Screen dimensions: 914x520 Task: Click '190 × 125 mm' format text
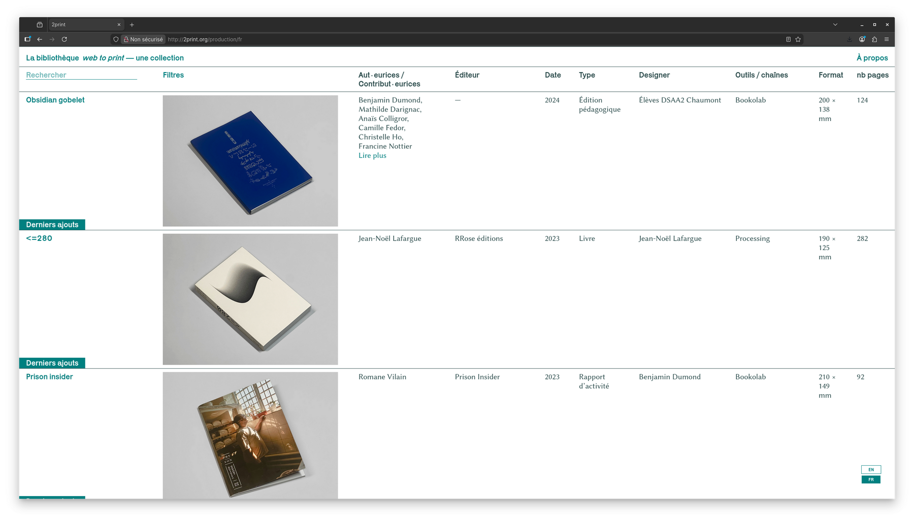[827, 248]
